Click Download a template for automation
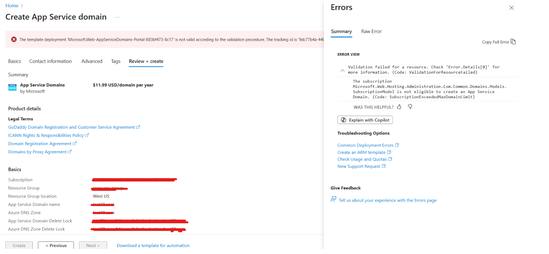Viewport: 549px width, 254px height. coord(153,245)
